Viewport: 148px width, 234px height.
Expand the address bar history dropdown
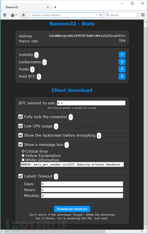click(x=96, y=15)
